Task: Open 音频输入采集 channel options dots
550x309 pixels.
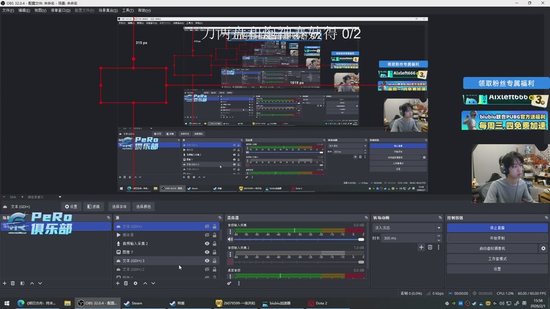Action: pyautogui.click(x=230, y=232)
